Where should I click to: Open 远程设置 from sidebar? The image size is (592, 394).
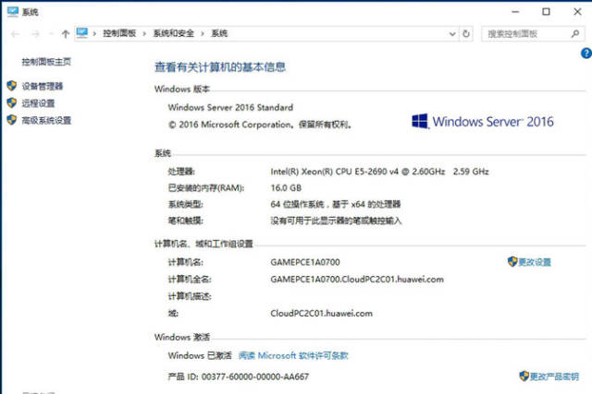point(38,103)
